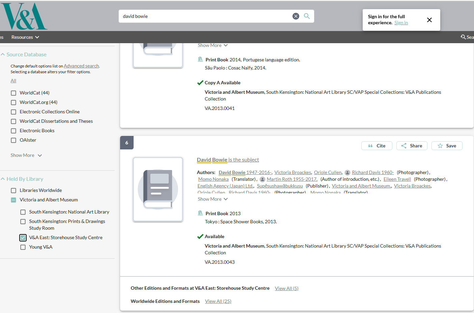Viewport: 474px width, 313px height.
Task: Open the Resources menu
Action: [x=25, y=37]
